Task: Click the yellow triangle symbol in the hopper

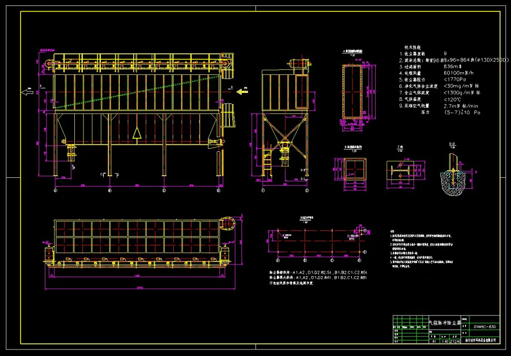Action: [x=137, y=133]
